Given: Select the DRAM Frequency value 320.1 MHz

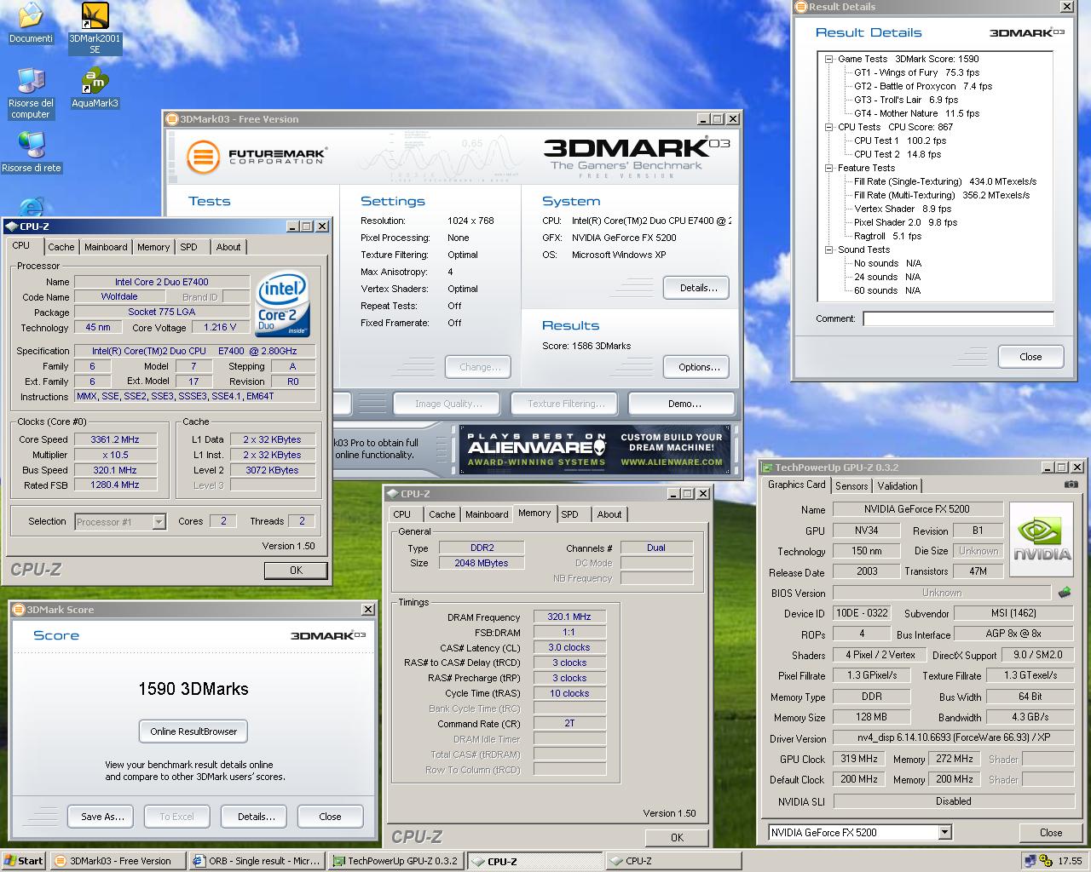Looking at the screenshot, I should 569,617.
